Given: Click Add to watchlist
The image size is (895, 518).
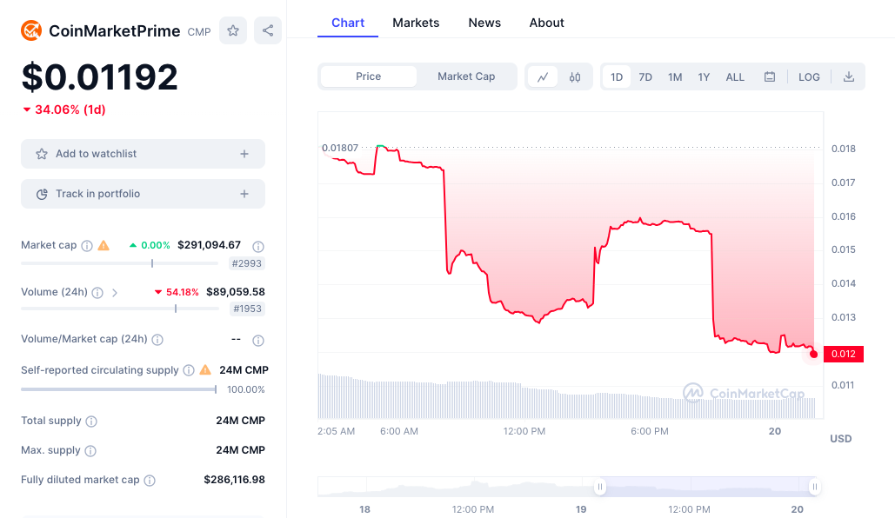Looking at the screenshot, I should 143,153.
